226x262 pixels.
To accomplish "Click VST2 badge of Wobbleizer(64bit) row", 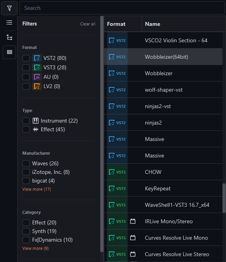I will 117,57.
